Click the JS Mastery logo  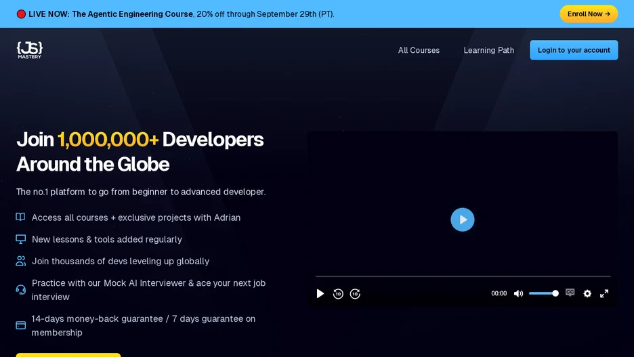[x=30, y=50]
